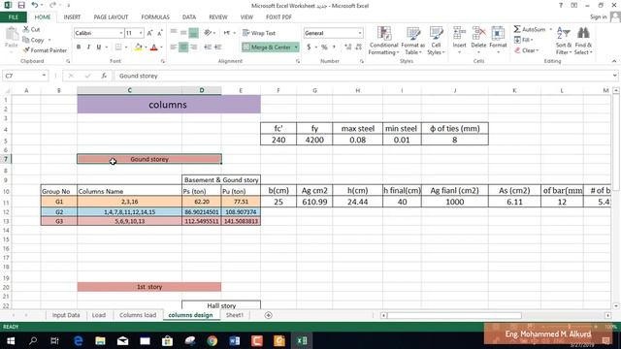Apply the red font color

point(154,48)
